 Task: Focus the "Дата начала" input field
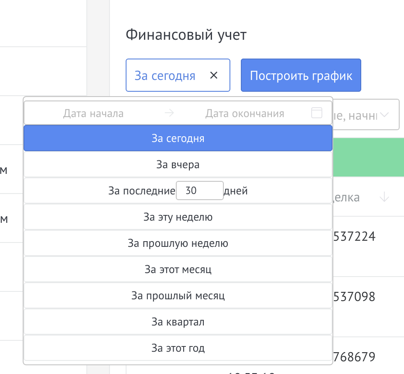(x=93, y=114)
